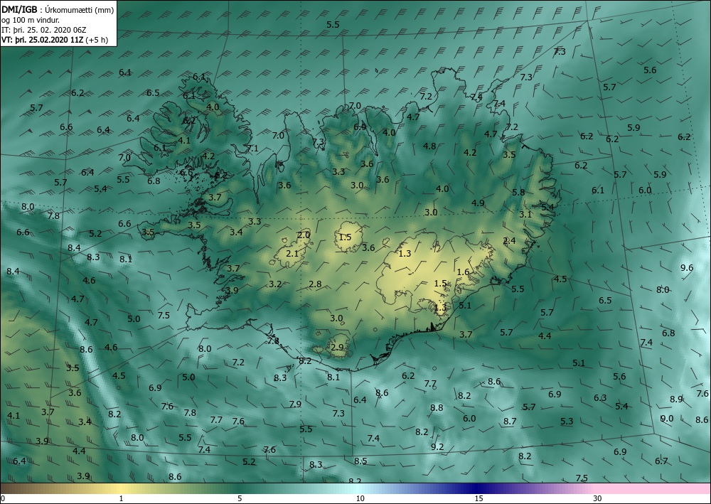Image resolution: width=711 pixels, height=504 pixels.
Task: Click the map value '2.4'
Action: (x=509, y=241)
